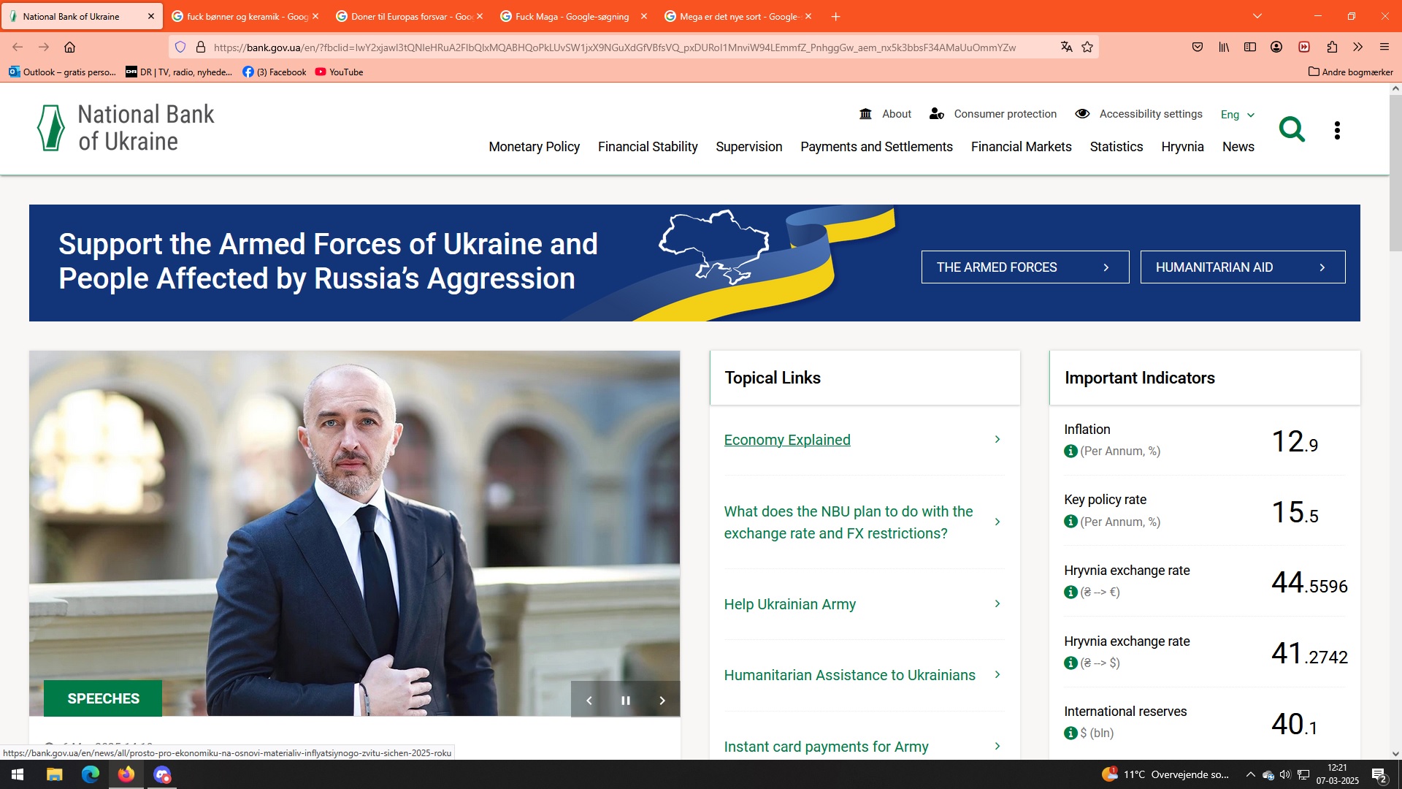Pause the speeches slideshow

point(626,701)
